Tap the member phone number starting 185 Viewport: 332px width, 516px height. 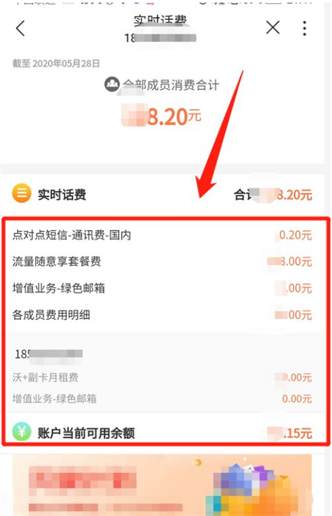pyautogui.click(x=48, y=354)
